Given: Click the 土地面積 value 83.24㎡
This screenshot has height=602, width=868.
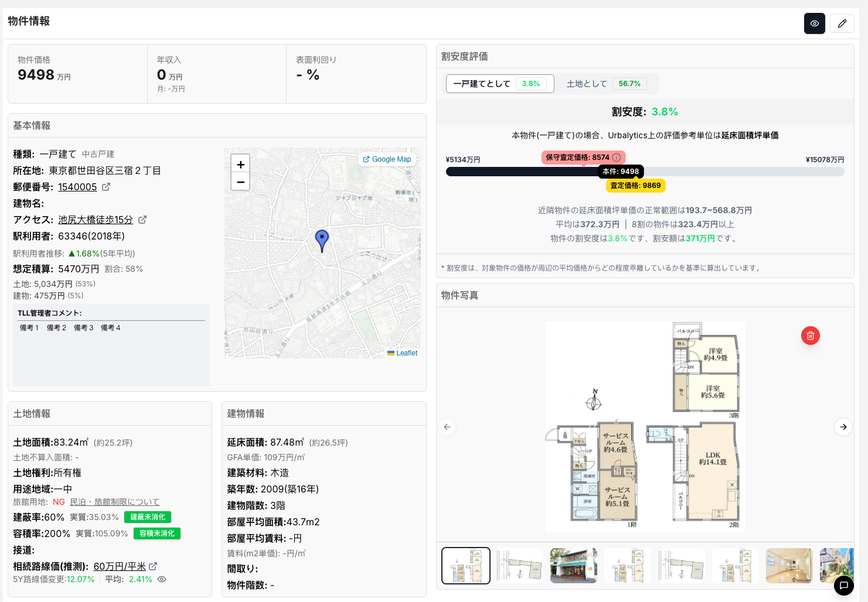Looking at the screenshot, I should pyautogui.click(x=71, y=442).
